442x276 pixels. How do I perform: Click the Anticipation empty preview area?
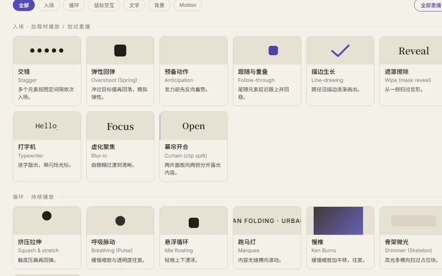click(x=193, y=51)
